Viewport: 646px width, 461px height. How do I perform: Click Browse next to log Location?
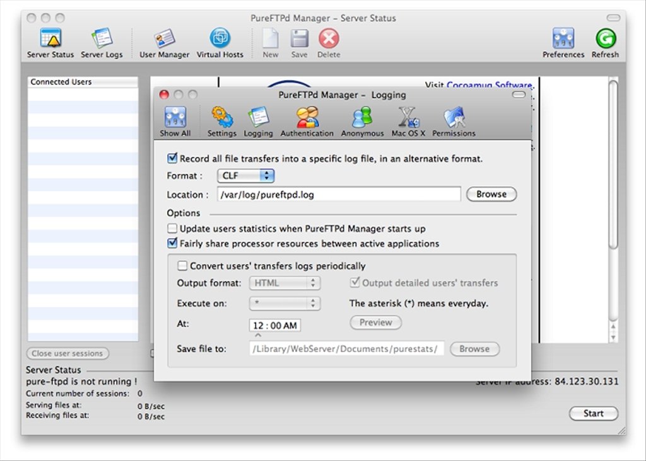(491, 194)
